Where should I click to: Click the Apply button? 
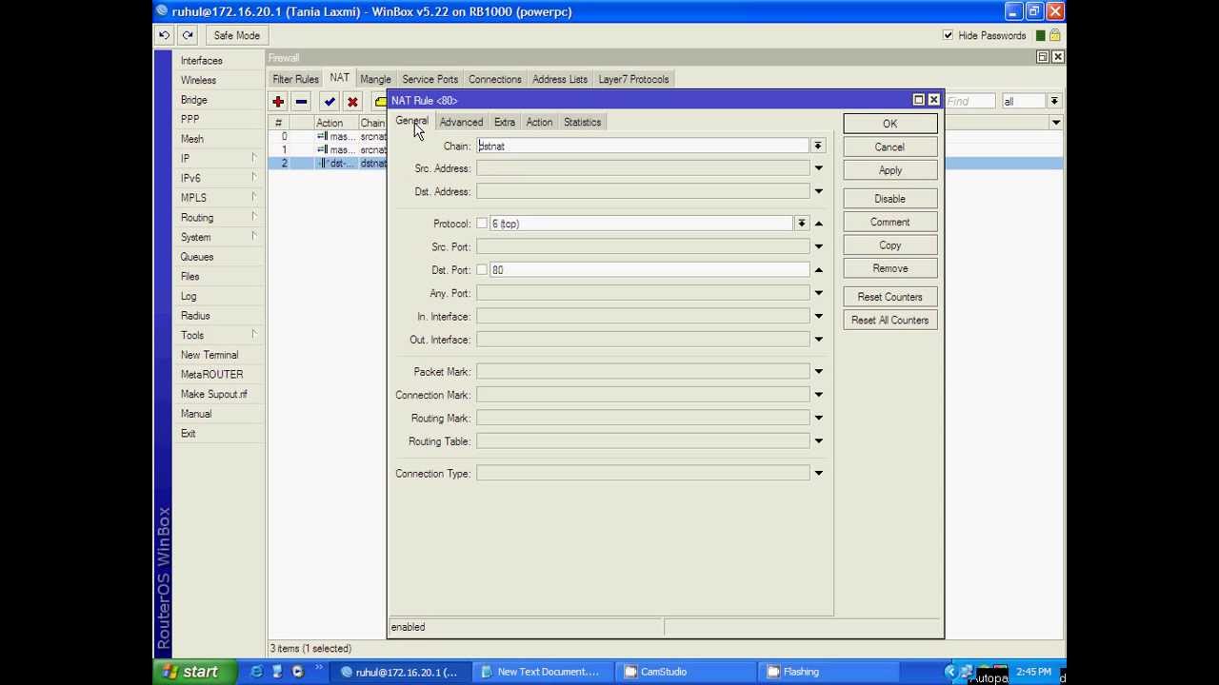point(889,170)
